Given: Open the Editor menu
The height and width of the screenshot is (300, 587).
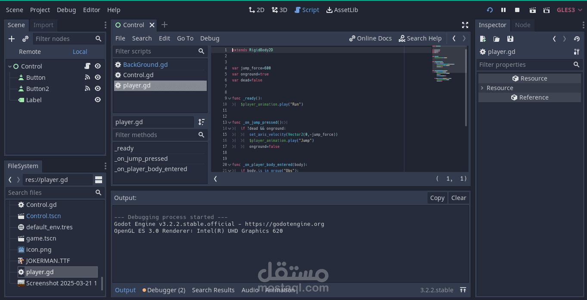Looking at the screenshot, I should click(91, 10).
